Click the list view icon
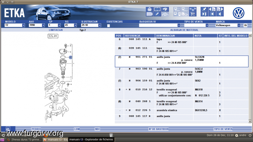Screen dimensions: 253x142 [x=149, y=14]
